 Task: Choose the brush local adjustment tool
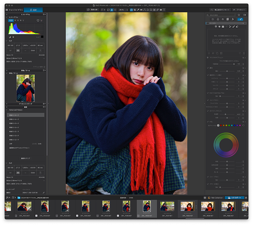(x=233, y=27)
